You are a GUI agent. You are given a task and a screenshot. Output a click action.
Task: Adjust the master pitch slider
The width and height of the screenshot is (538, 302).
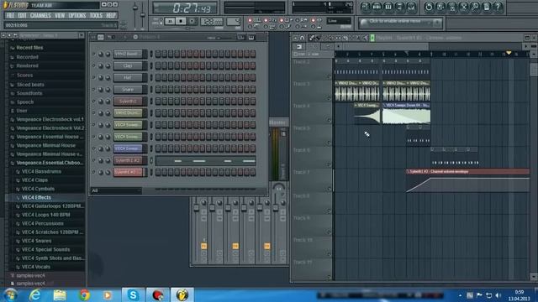pos(143,15)
